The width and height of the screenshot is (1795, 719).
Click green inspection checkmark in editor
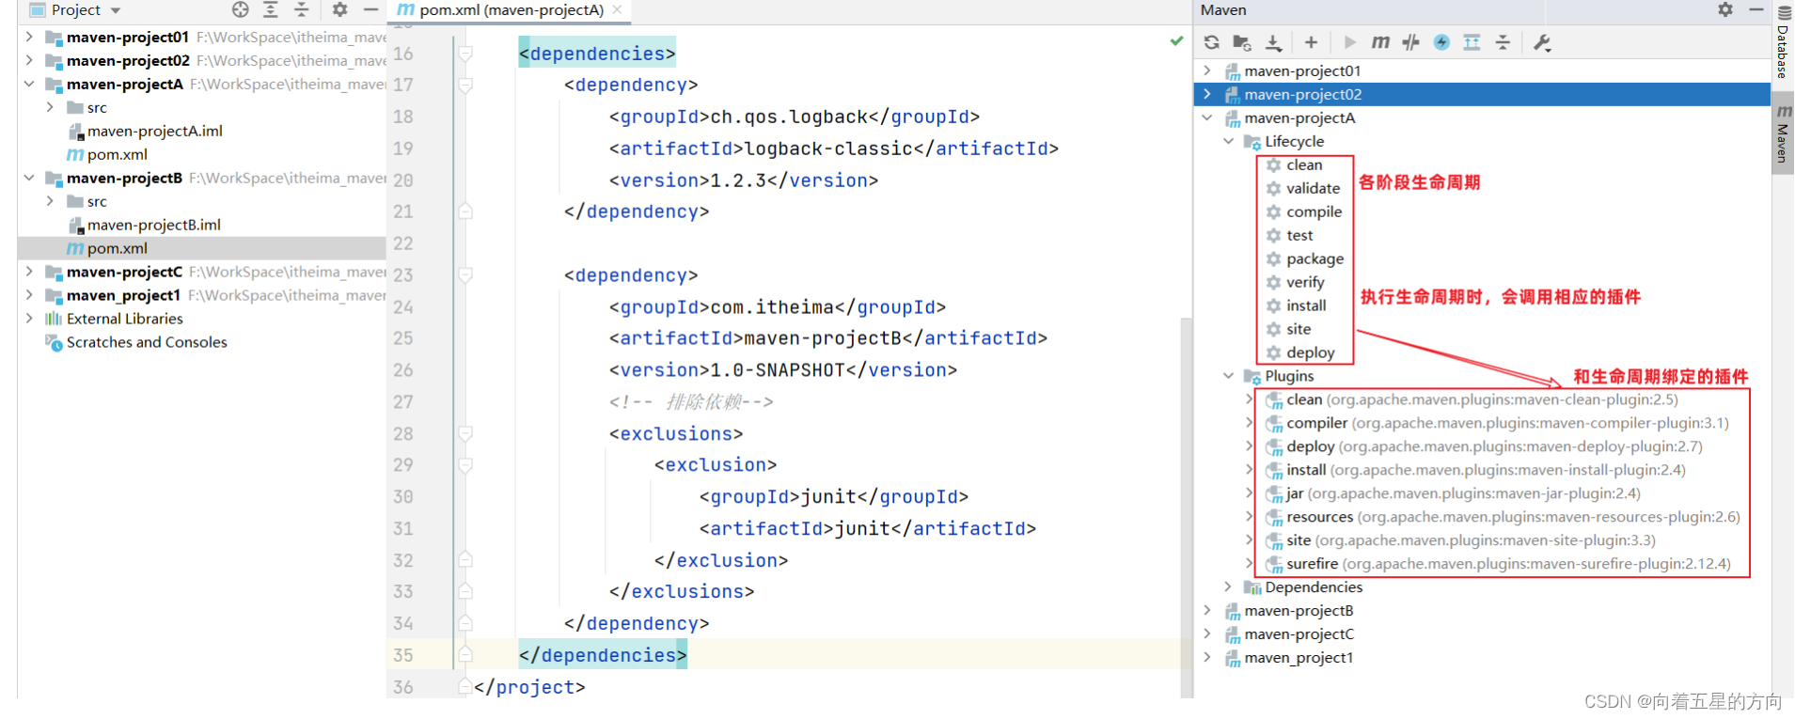(x=1176, y=40)
